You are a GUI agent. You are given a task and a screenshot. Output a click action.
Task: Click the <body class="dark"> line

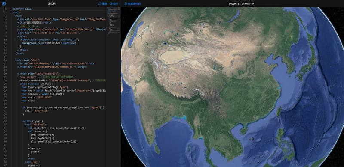pyautogui.click(x=27, y=60)
